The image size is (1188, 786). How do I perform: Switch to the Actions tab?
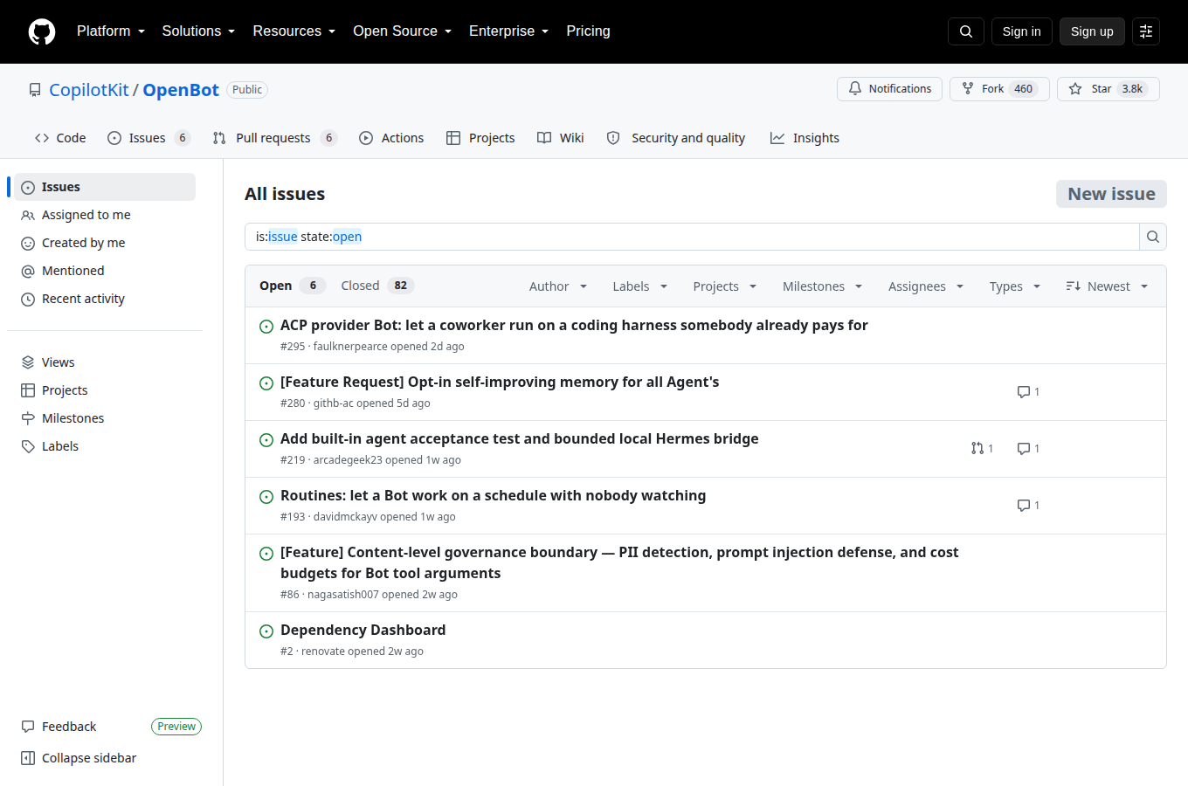391,138
